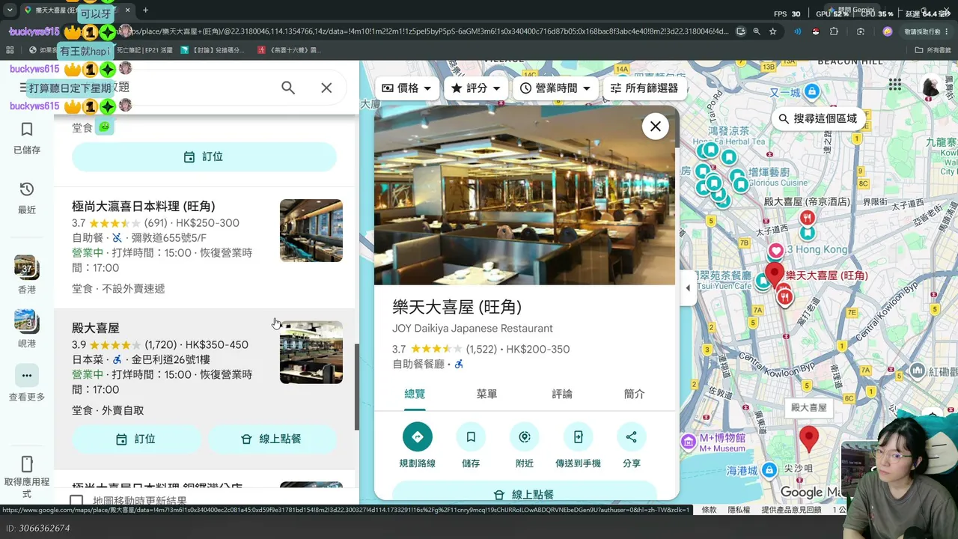Click 訂位 for the 殿大喜屋 listing
The width and height of the screenshot is (958, 539).
136,439
